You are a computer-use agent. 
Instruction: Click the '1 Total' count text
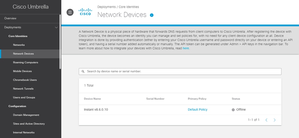(x=89, y=85)
